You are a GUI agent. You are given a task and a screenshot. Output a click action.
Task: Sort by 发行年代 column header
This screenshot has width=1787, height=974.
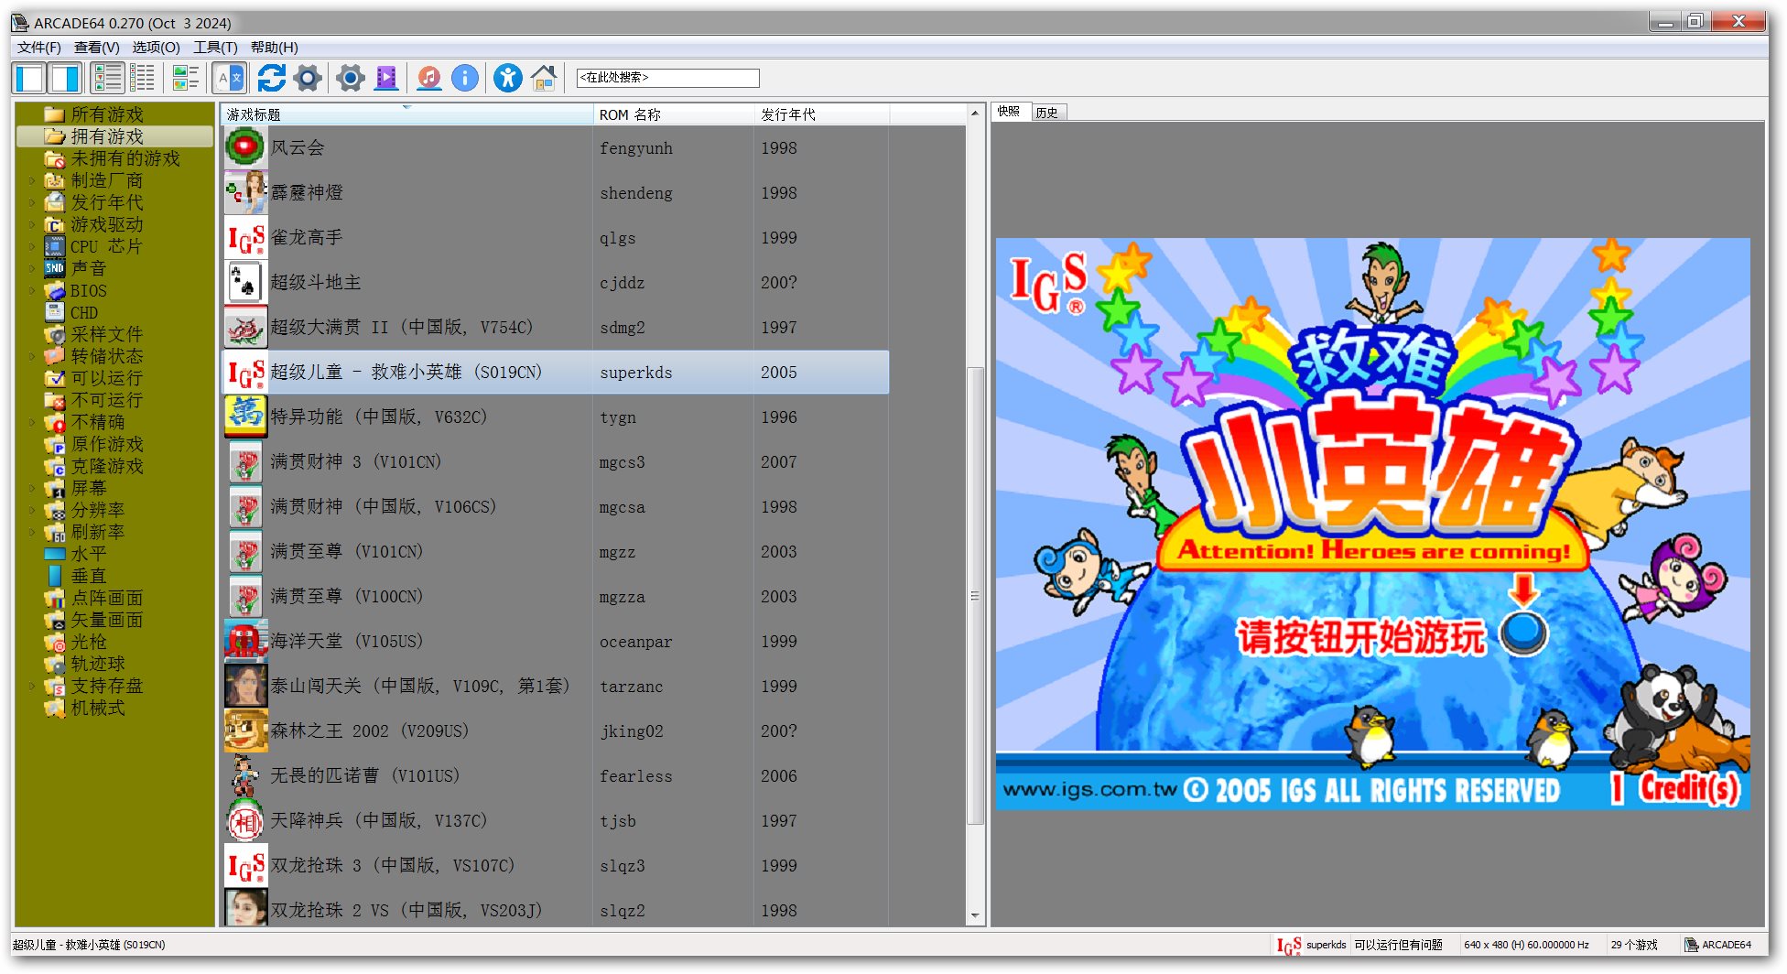point(822,114)
